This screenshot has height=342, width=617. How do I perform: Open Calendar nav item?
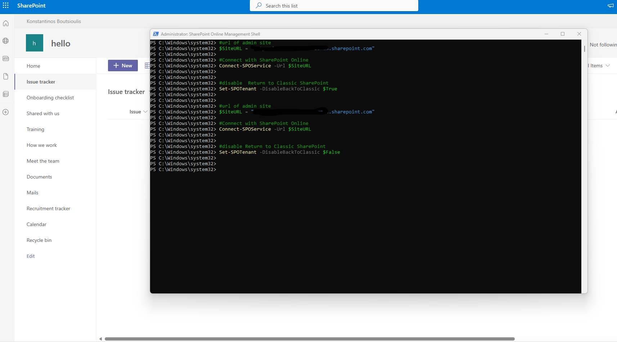pyautogui.click(x=36, y=224)
